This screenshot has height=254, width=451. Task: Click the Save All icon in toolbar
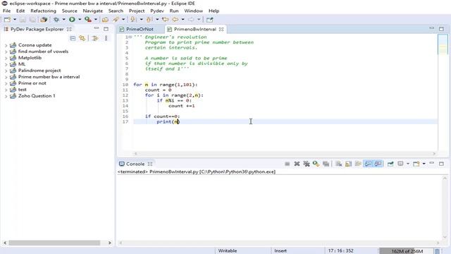(33, 20)
